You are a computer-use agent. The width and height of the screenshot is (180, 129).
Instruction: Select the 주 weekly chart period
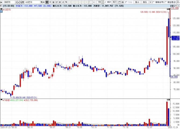click(50, 2)
